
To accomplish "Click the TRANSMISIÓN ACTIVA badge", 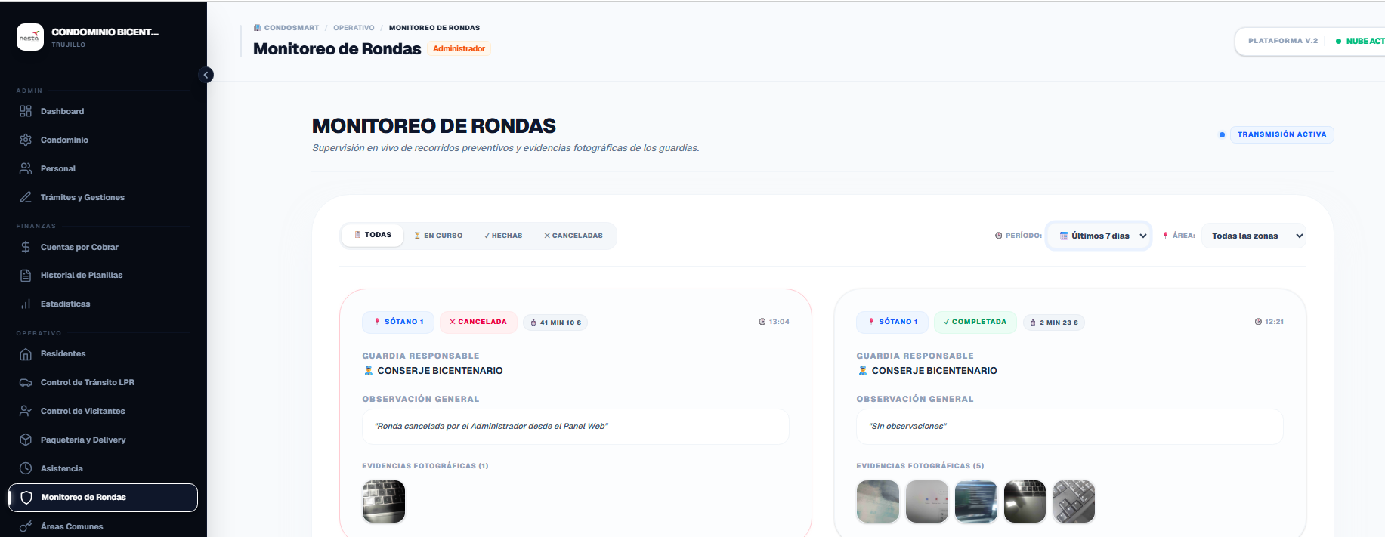I will 1282,134.
